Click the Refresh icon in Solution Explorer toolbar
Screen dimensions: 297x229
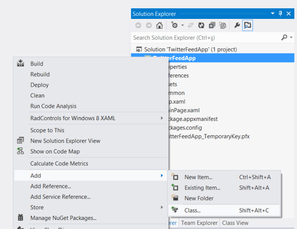coord(201,25)
